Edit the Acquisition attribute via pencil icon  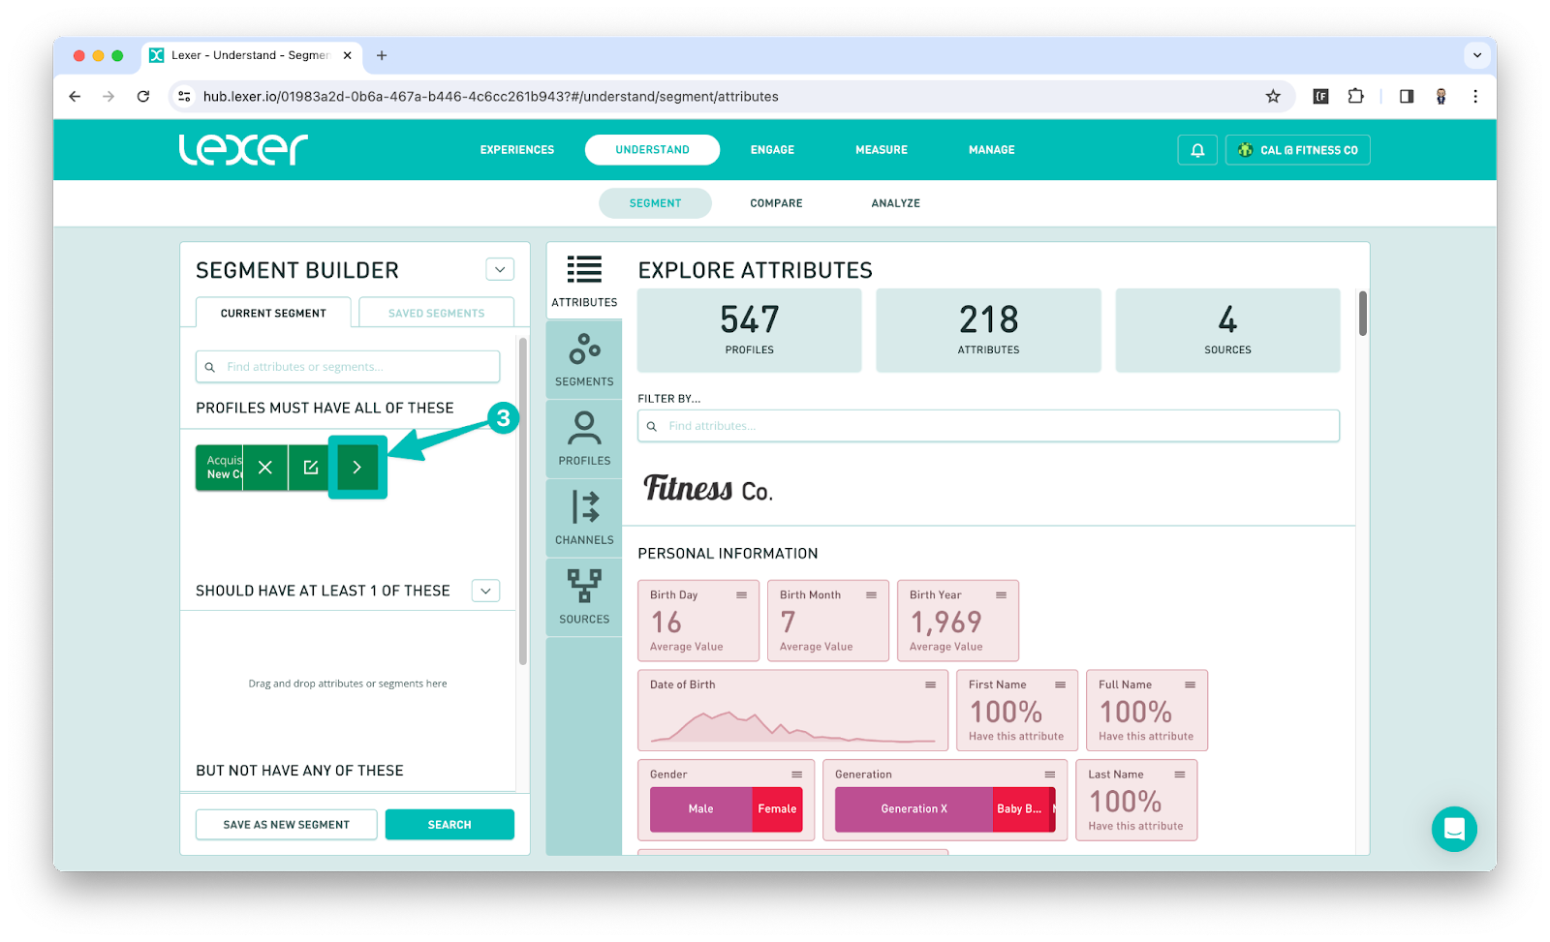(311, 468)
